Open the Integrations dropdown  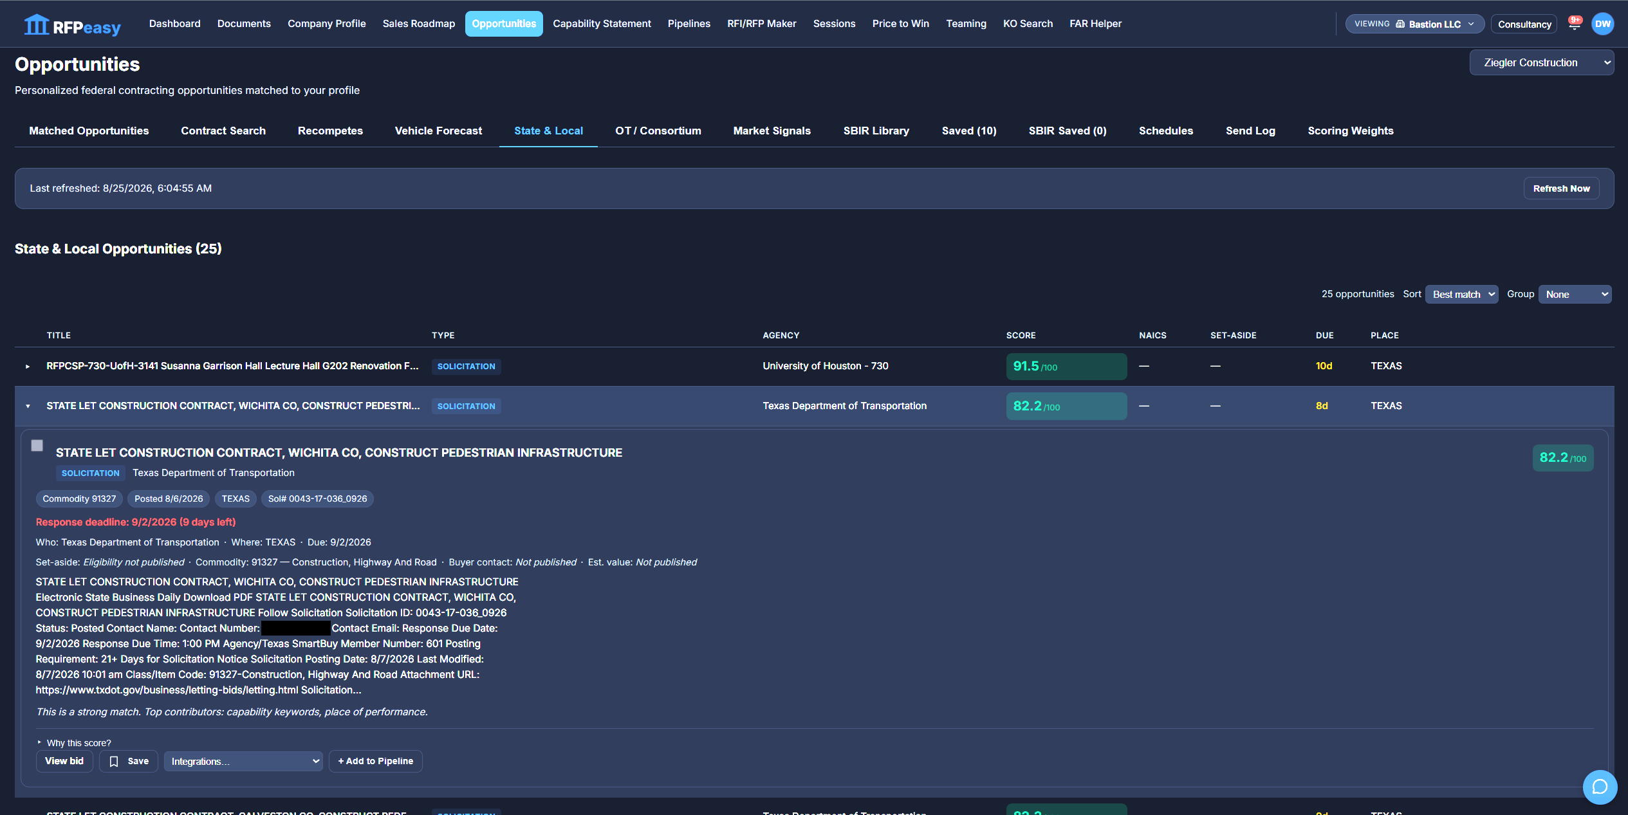[243, 761]
